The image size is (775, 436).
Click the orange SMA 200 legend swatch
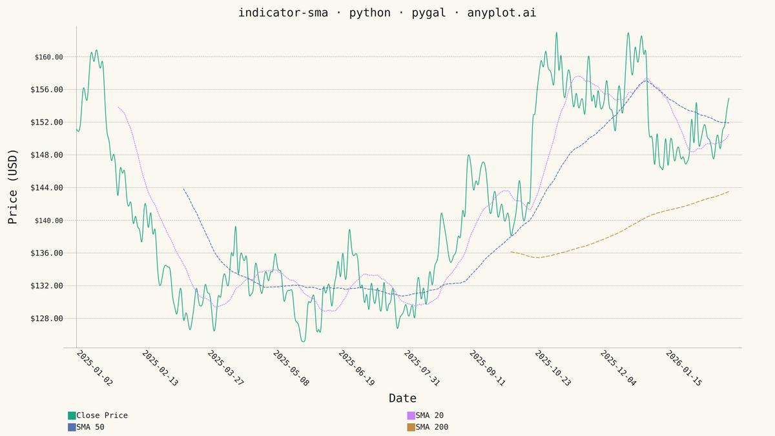pyautogui.click(x=411, y=427)
